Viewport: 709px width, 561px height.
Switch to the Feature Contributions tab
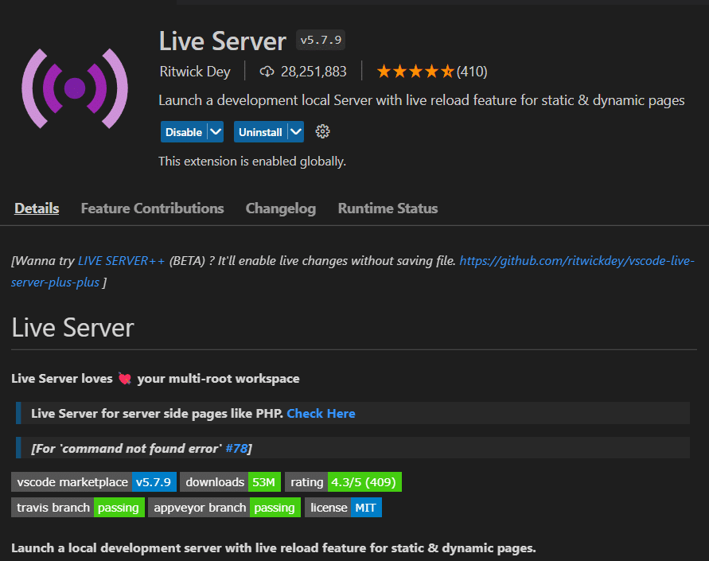click(x=152, y=208)
